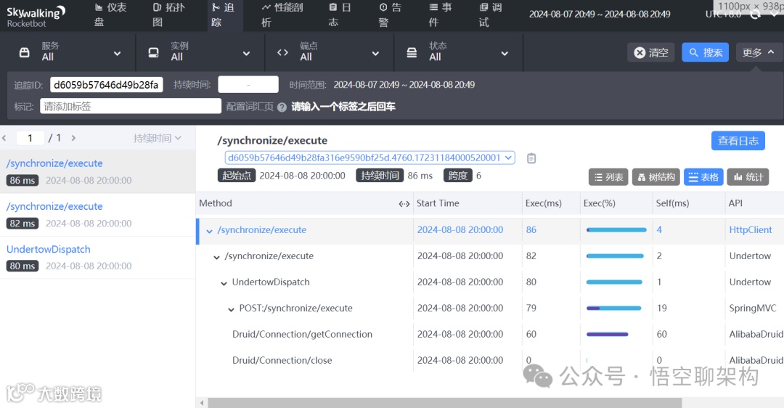784x408 pixels.
Task: Click the HttpClient API cell
Action: (x=751, y=229)
